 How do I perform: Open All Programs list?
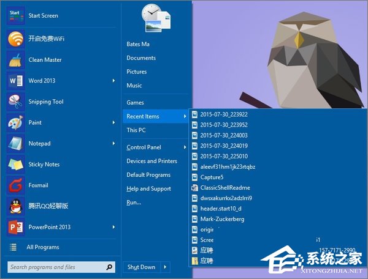[x=42, y=247]
